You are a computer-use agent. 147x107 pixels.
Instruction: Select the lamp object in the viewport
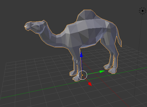(x=143, y=11)
